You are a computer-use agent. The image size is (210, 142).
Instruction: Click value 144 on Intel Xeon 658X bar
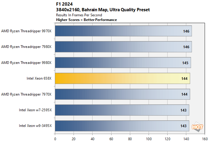[x=184, y=79]
